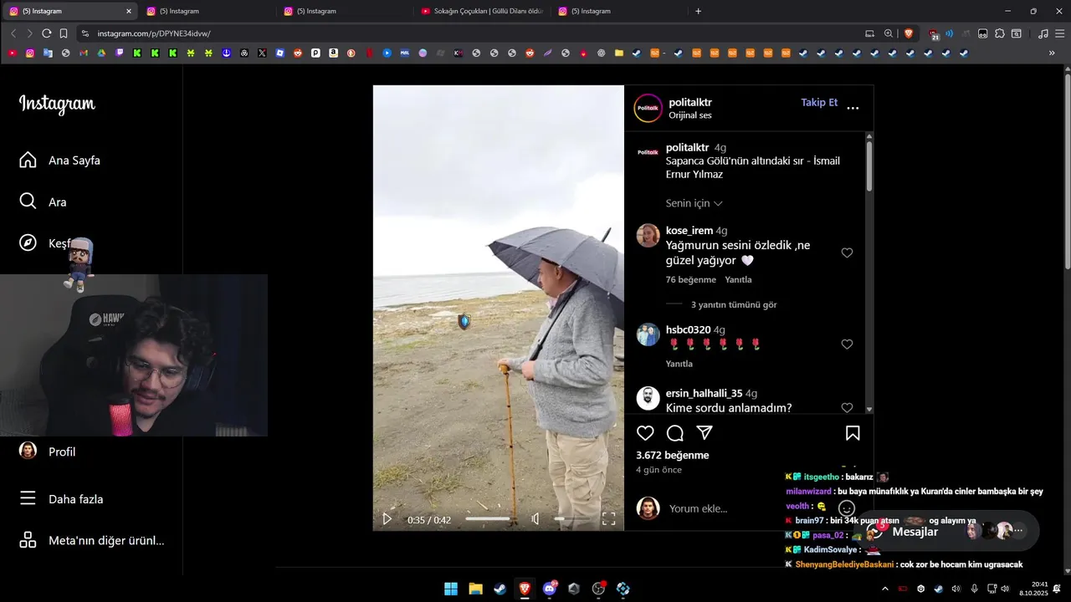1071x602 pixels.
Task: Expand 3 yanıtın tümünü gör replies
Action: pos(734,305)
